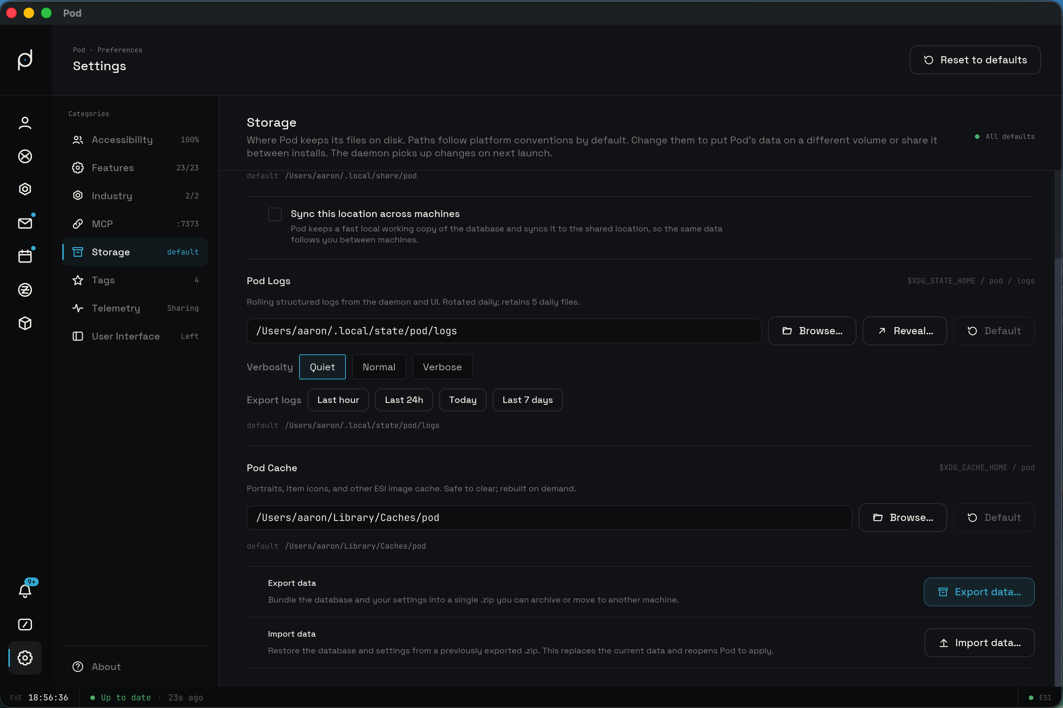
Task: Click the MCP :7373 port value
Action: [188, 224]
